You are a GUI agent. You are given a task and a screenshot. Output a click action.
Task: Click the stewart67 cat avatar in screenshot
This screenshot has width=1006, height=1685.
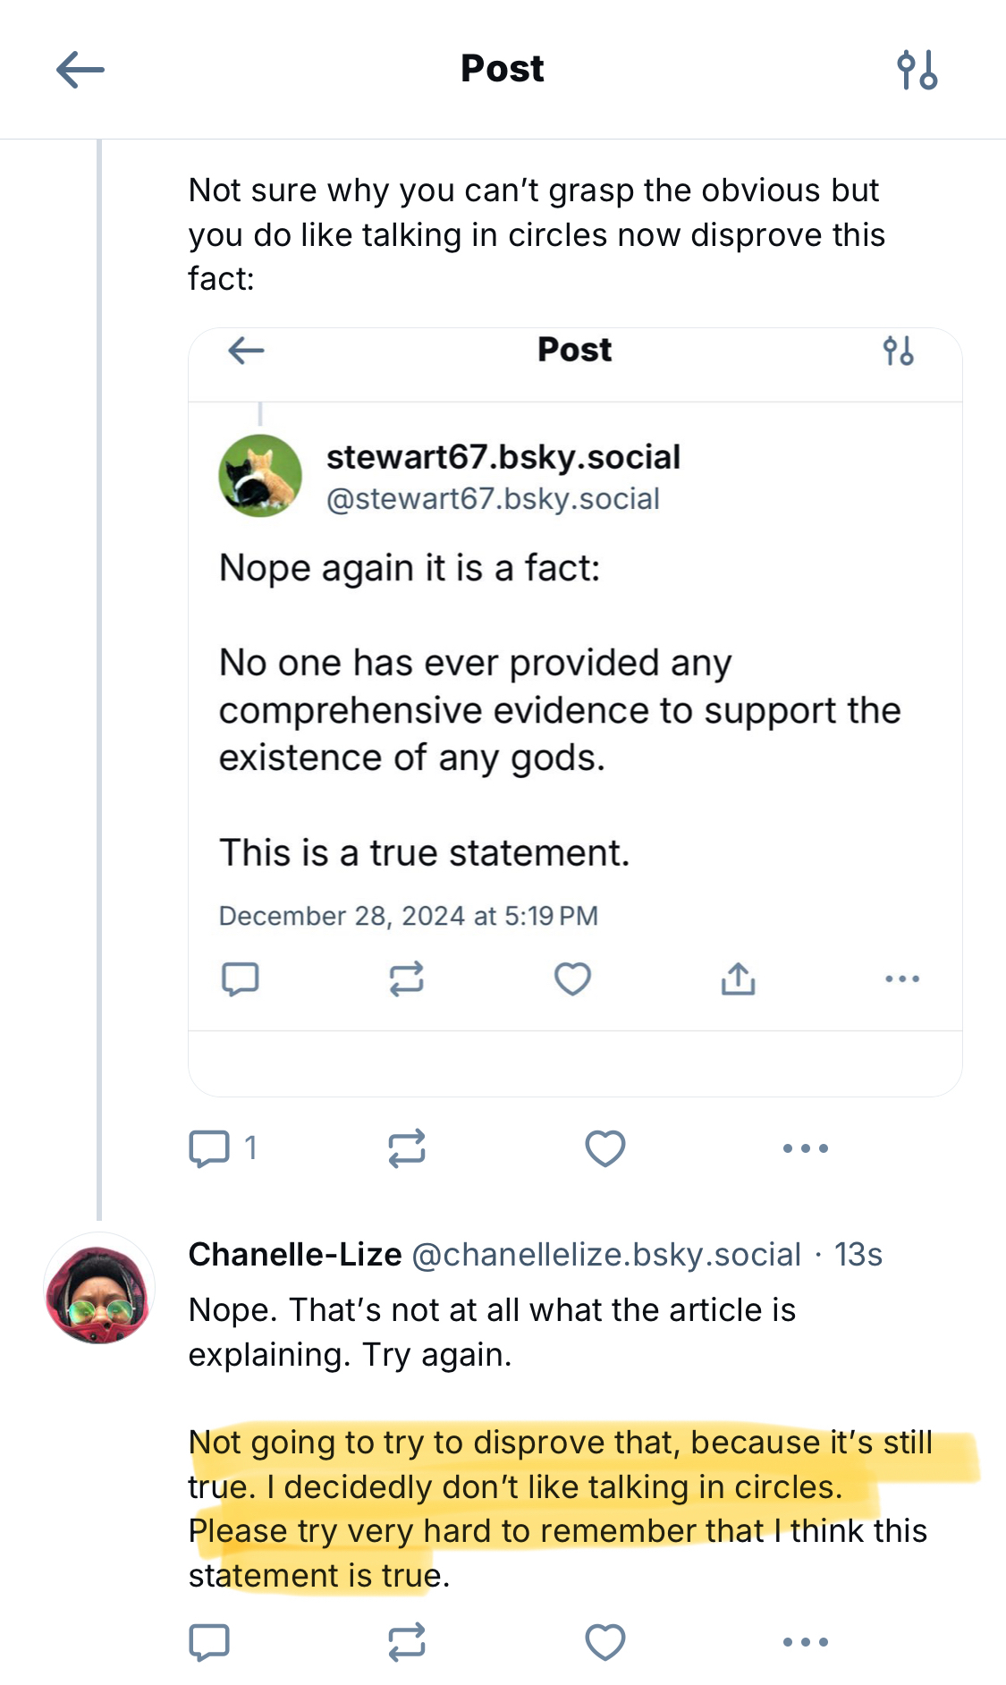(x=260, y=476)
